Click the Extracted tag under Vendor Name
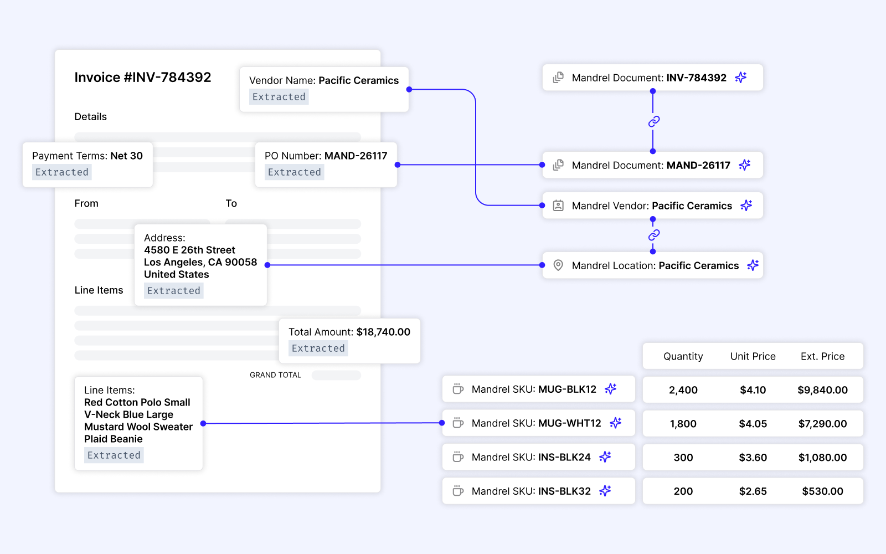The width and height of the screenshot is (886, 554). (x=279, y=96)
